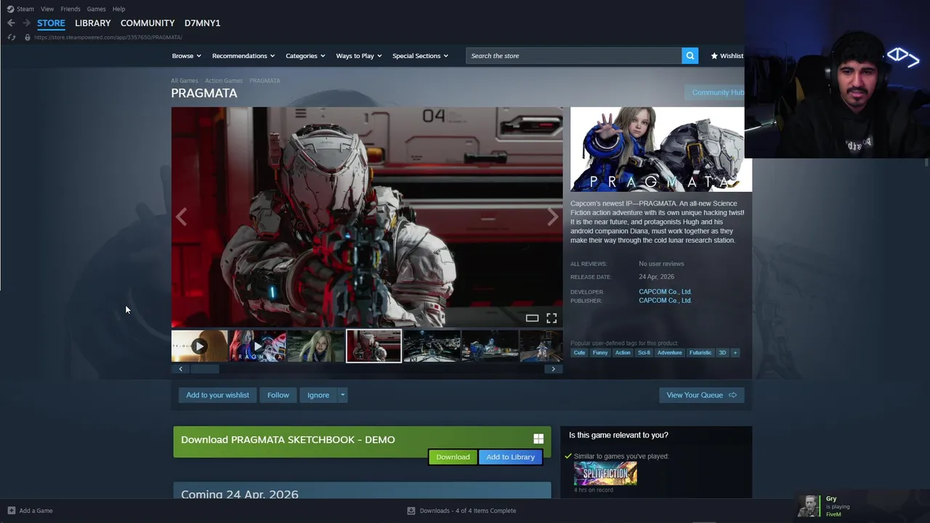Open the Games menu

[x=96, y=9]
